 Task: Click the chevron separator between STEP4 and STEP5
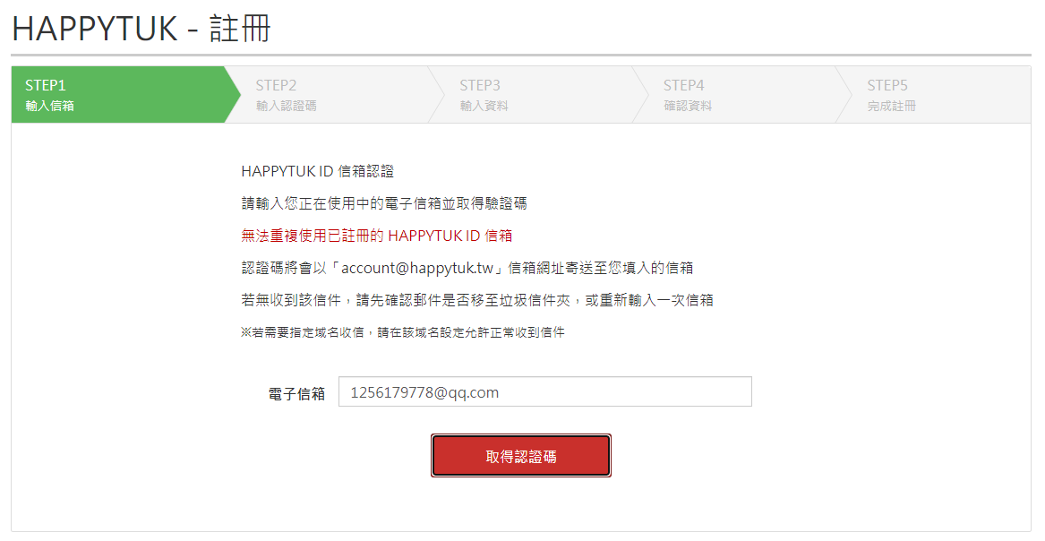844,95
